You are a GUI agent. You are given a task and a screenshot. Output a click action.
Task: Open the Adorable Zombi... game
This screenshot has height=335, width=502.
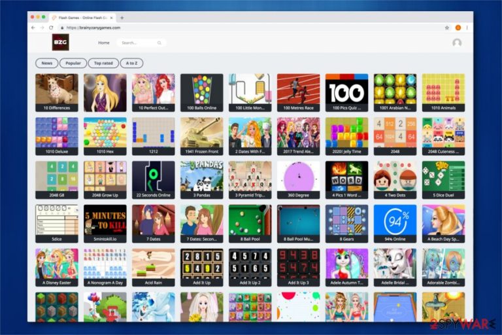click(x=443, y=268)
